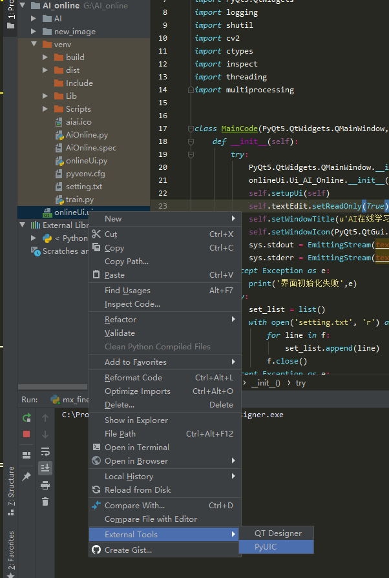Choose Copy Path... from context menu
Screen dimensions: 389x578
click(x=165, y=262)
